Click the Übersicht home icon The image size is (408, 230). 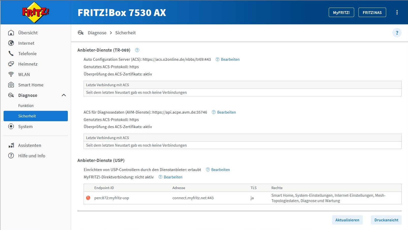(11, 33)
